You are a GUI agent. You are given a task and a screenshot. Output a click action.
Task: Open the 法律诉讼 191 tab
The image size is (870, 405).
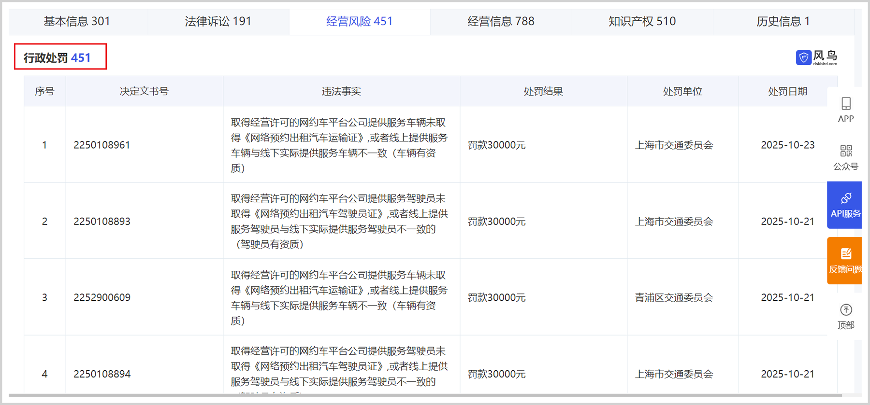(218, 22)
